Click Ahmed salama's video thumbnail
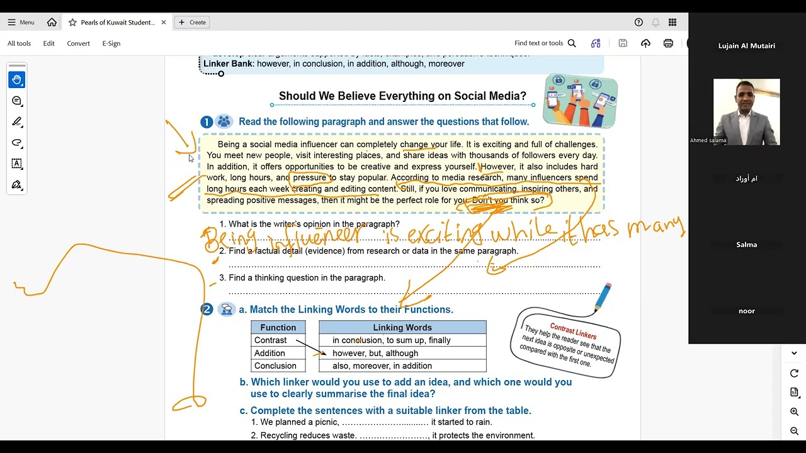The height and width of the screenshot is (453, 806). point(746,112)
